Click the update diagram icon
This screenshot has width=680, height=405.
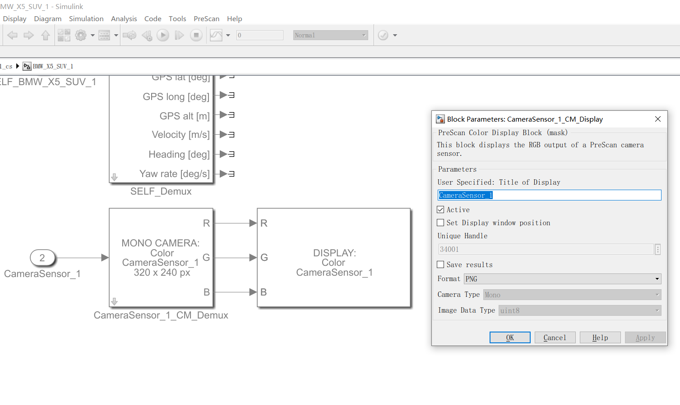(x=130, y=35)
